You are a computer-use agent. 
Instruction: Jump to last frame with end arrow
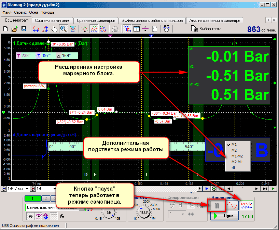[x=265, y=189]
